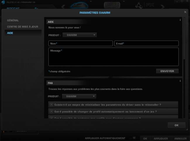The image size is (190, 141).
Task: Toggle Appliquer automatiquement checkbox
Action: click(134, 138)
